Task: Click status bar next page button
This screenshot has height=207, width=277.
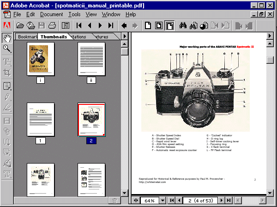Action: (x=221, y=201)
